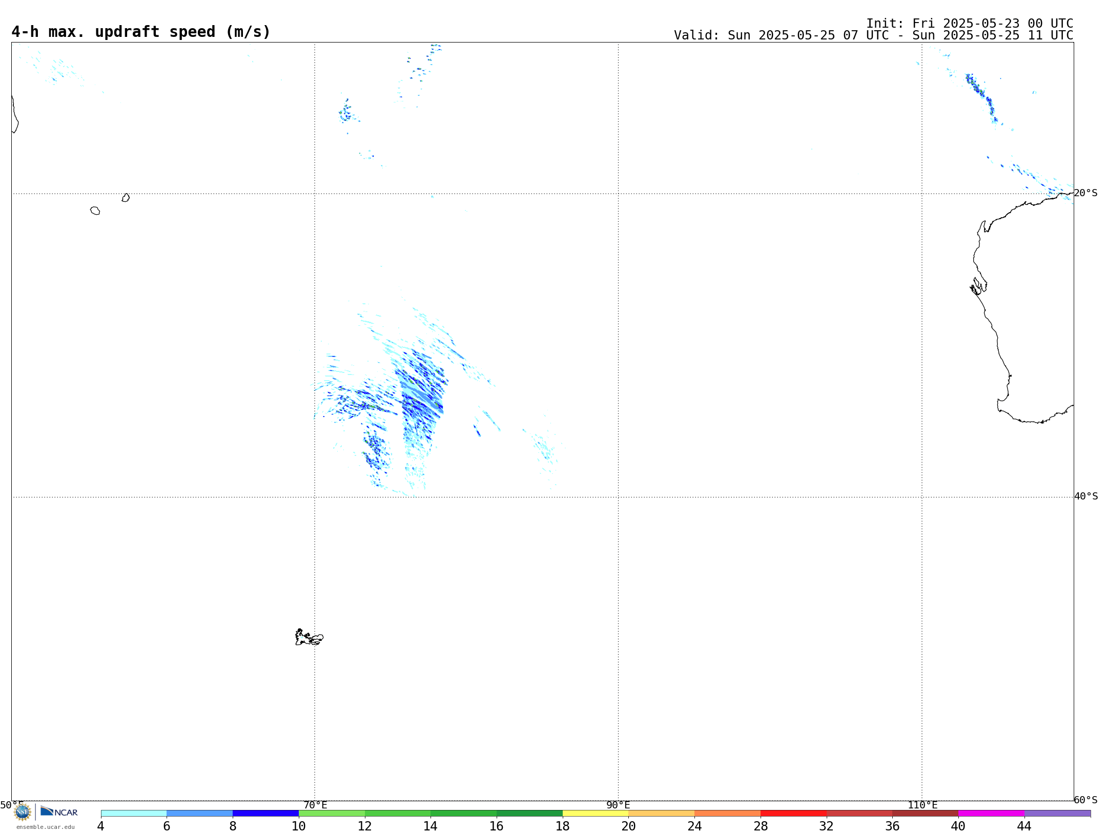Select the brown 36–40 colorbar swatch
Viewport: 1107px width, 833px height.
coord(926,813)
